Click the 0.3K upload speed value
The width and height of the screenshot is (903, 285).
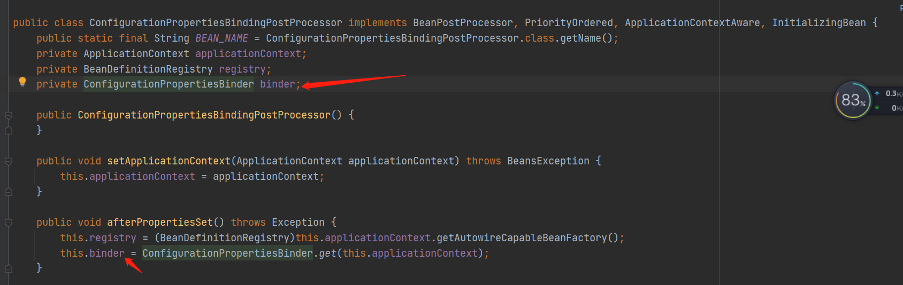[892, 93]
